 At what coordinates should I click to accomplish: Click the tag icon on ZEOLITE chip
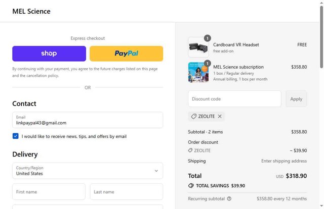[193, 116]
